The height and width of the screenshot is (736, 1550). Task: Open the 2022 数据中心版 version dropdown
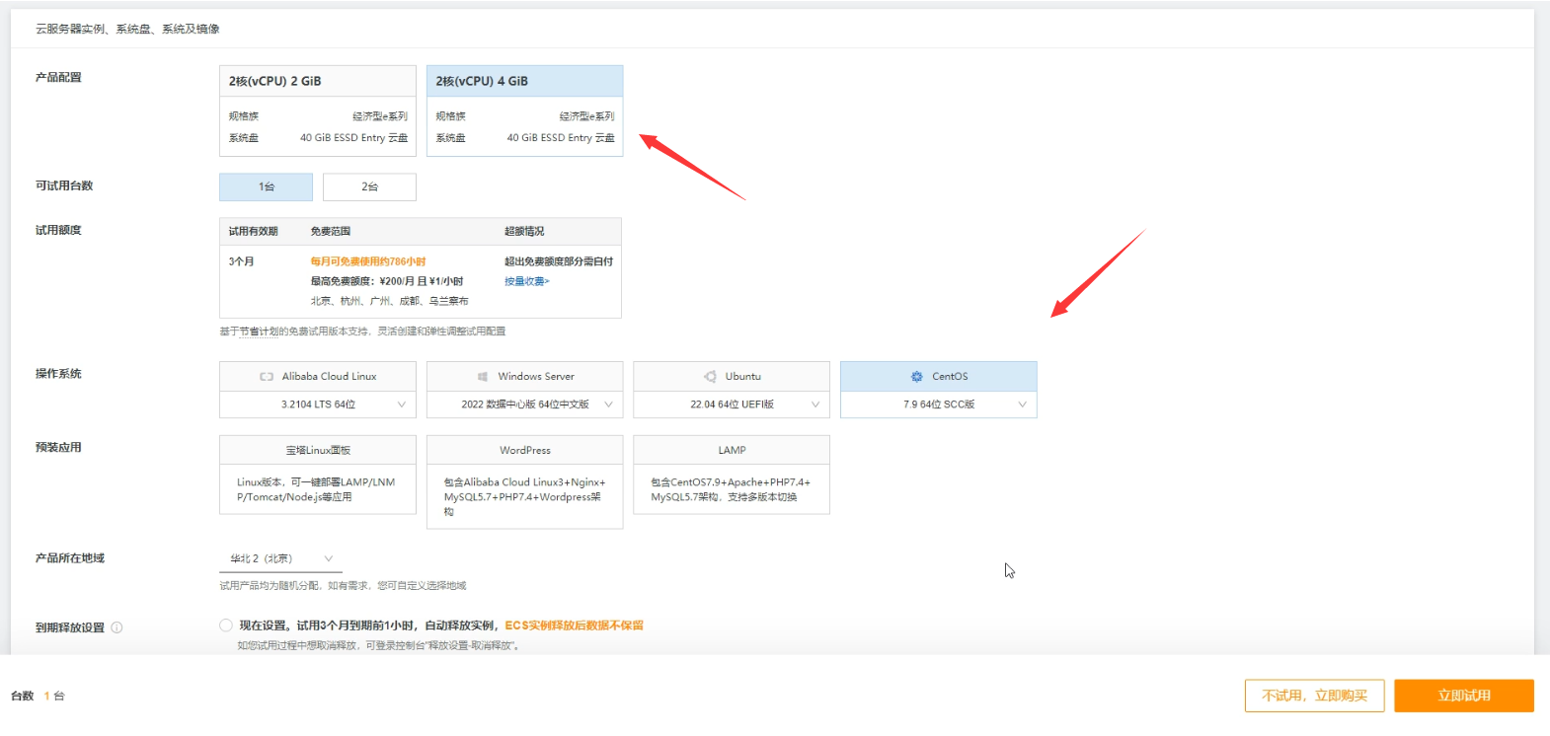point(524,405)
